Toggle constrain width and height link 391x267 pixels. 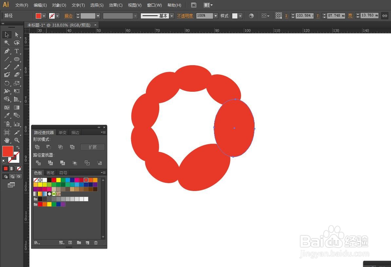[x=385, y=16]
